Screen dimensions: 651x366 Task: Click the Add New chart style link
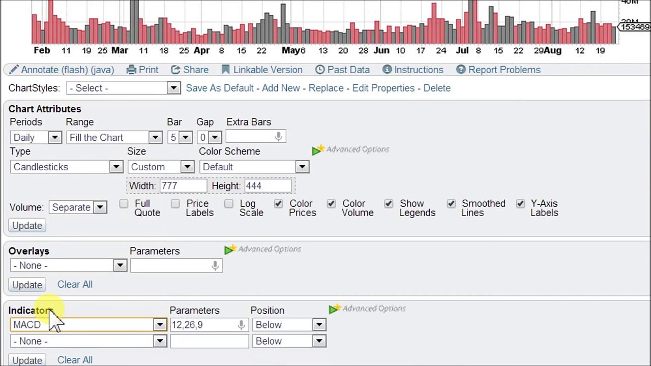click(281, 88)
